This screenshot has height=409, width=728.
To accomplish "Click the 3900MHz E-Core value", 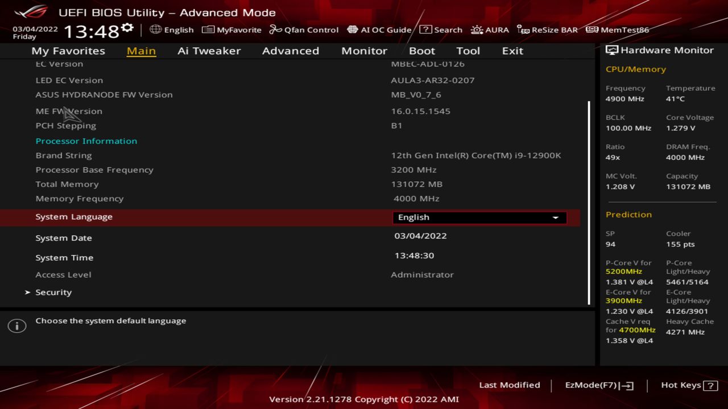I will click(x=624, y=301).
